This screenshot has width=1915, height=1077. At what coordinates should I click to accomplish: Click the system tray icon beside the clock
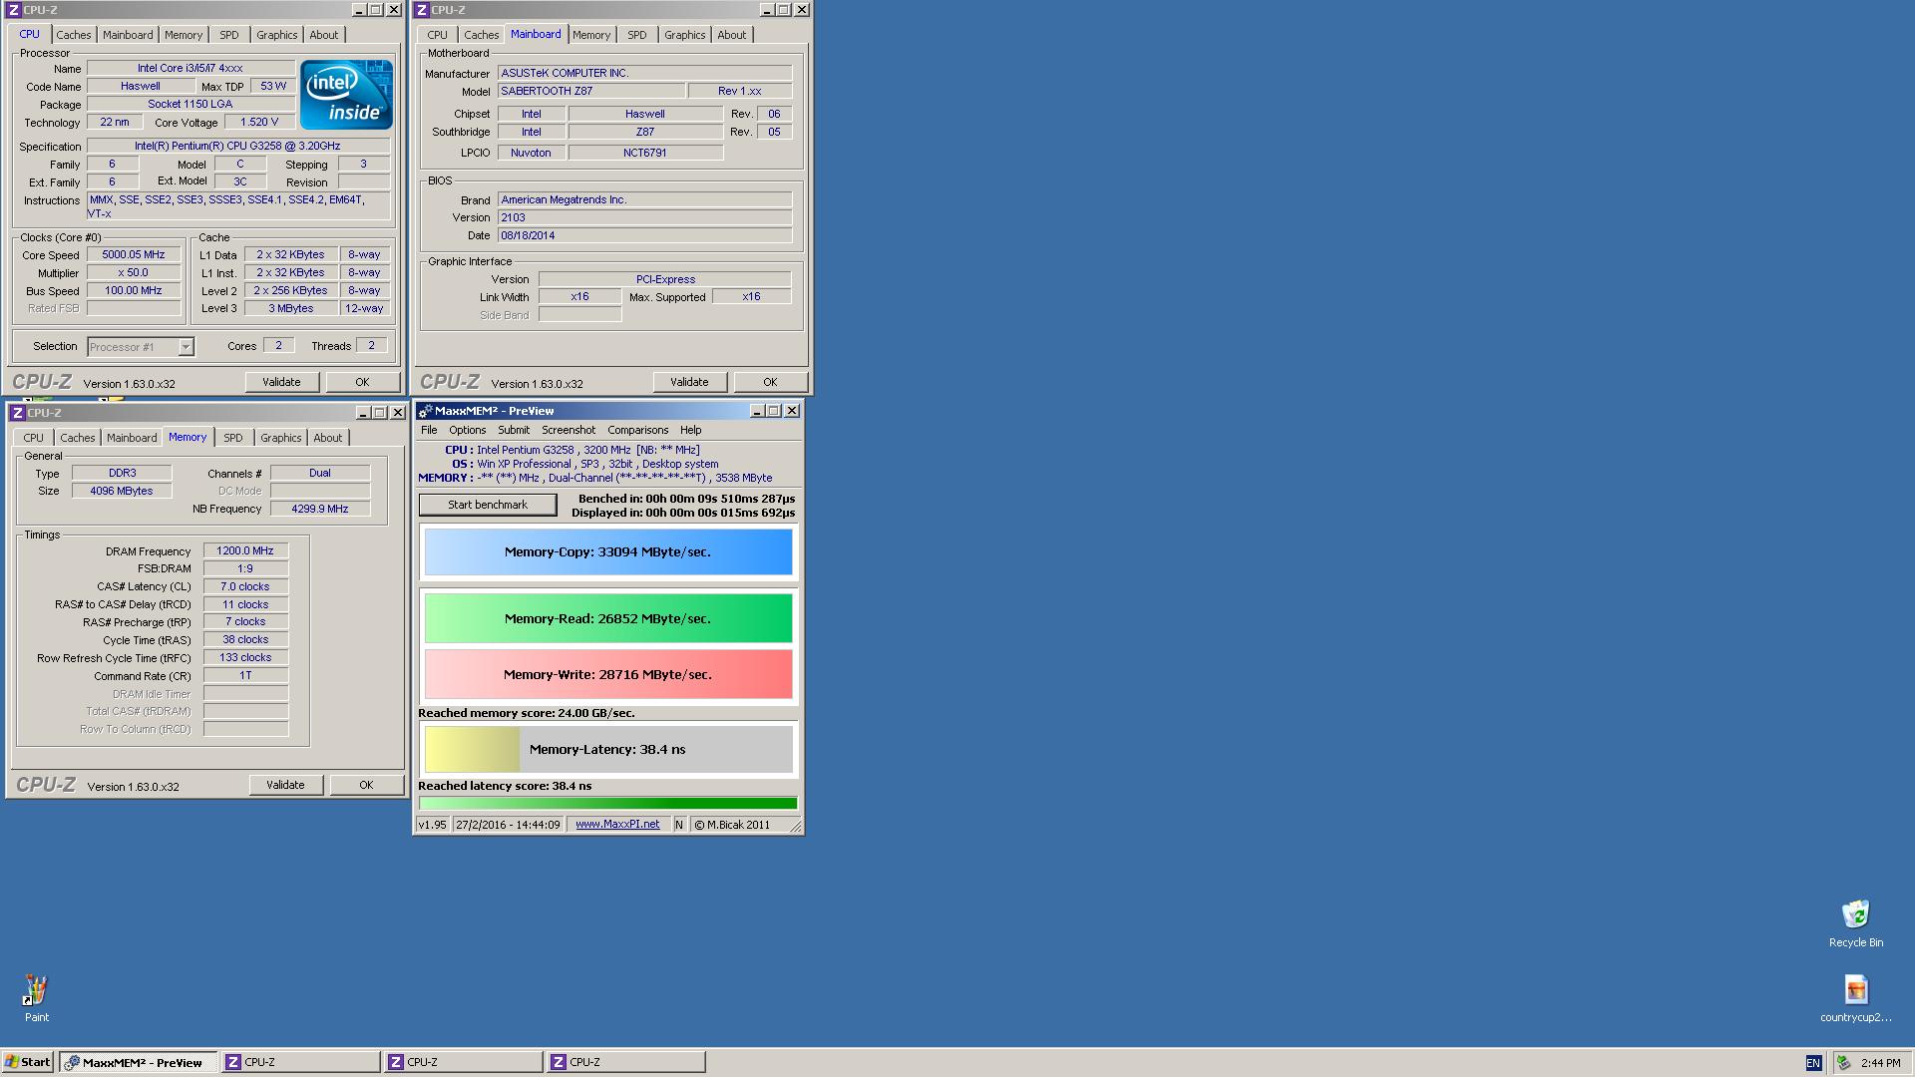[1844, 1063]
